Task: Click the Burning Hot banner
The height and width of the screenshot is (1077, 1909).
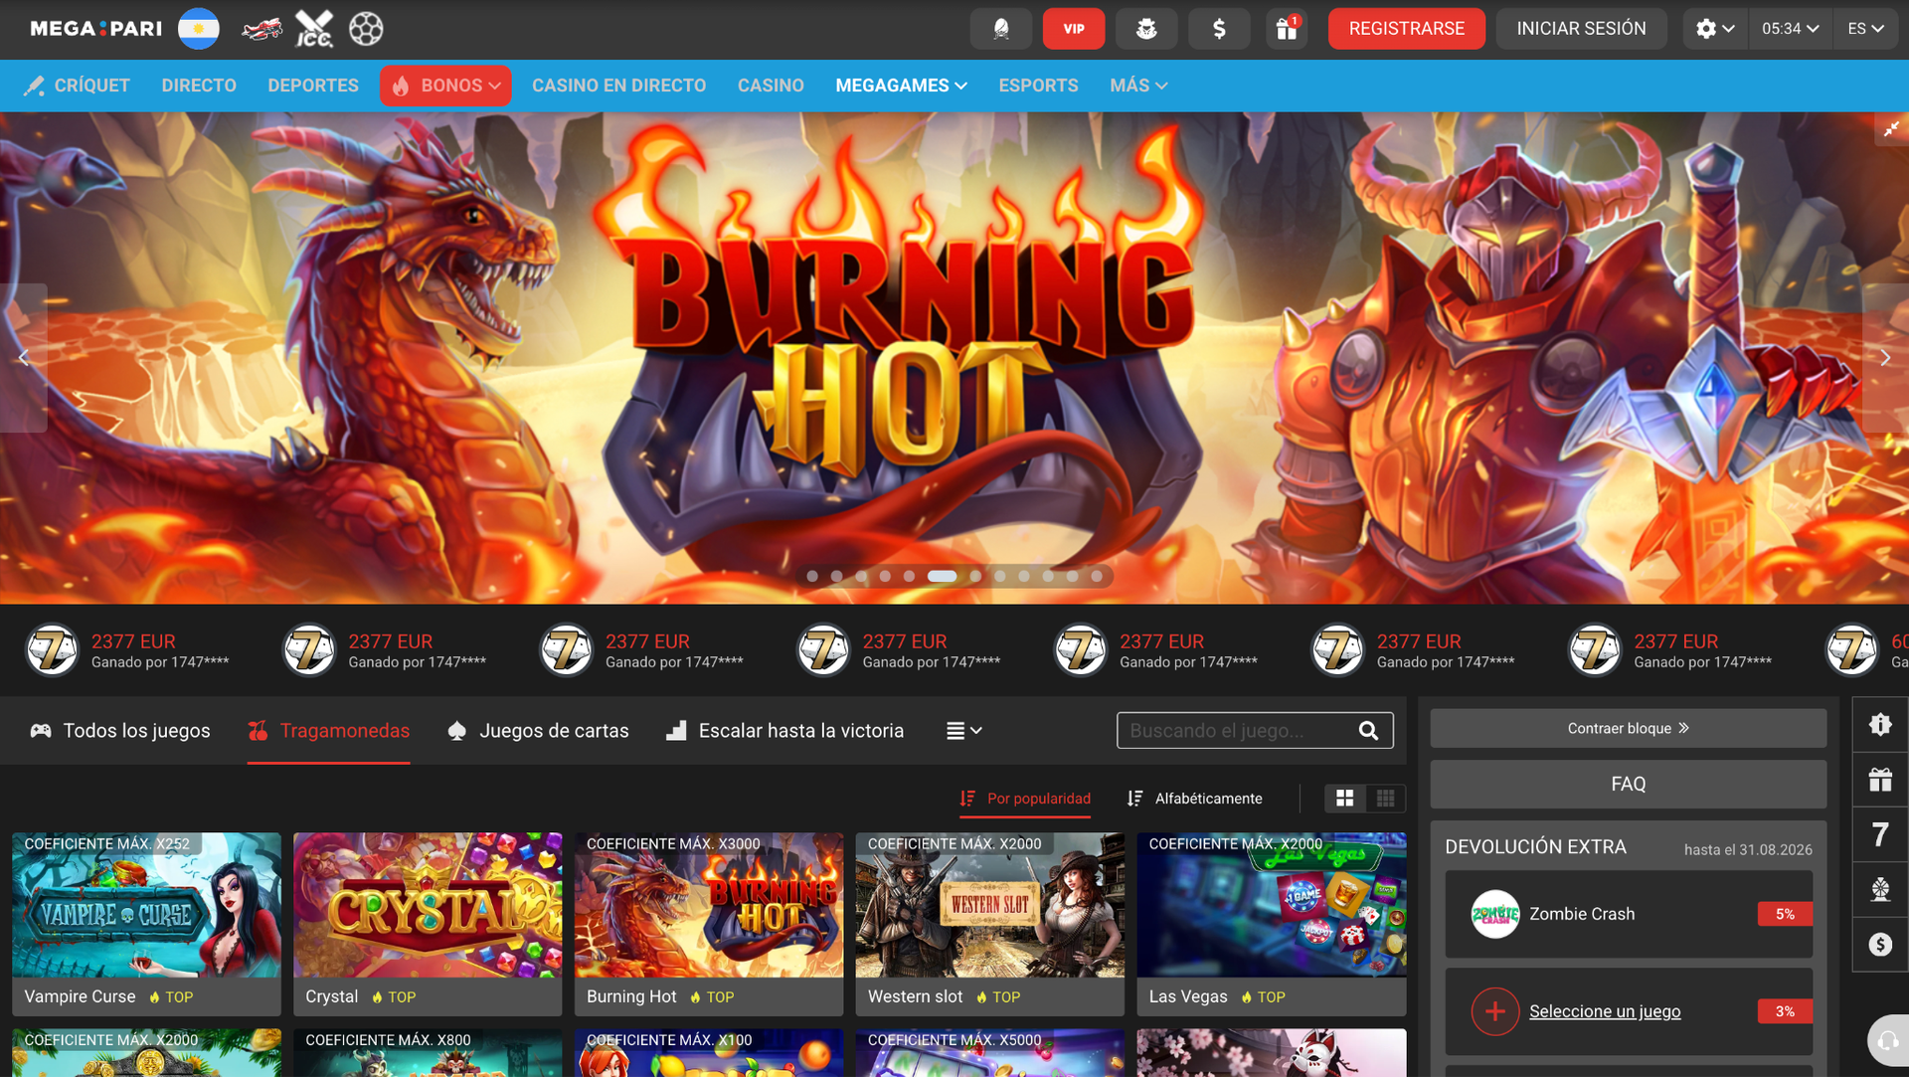Action: point(954,358)
